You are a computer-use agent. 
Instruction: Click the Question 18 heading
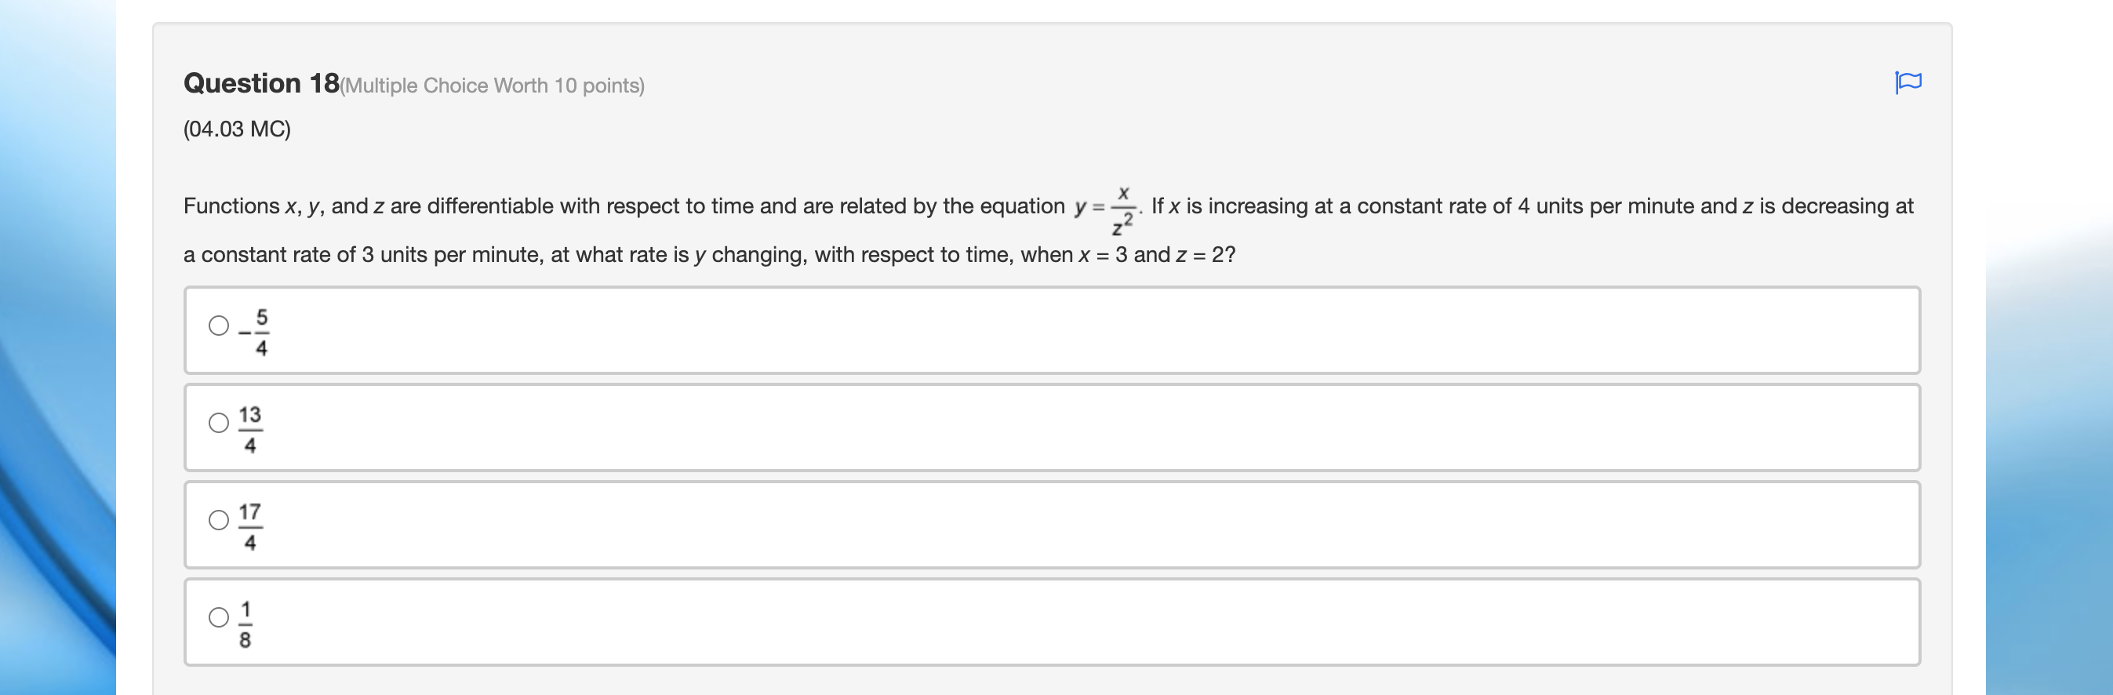pyautogui.click(x=261, y=82)
